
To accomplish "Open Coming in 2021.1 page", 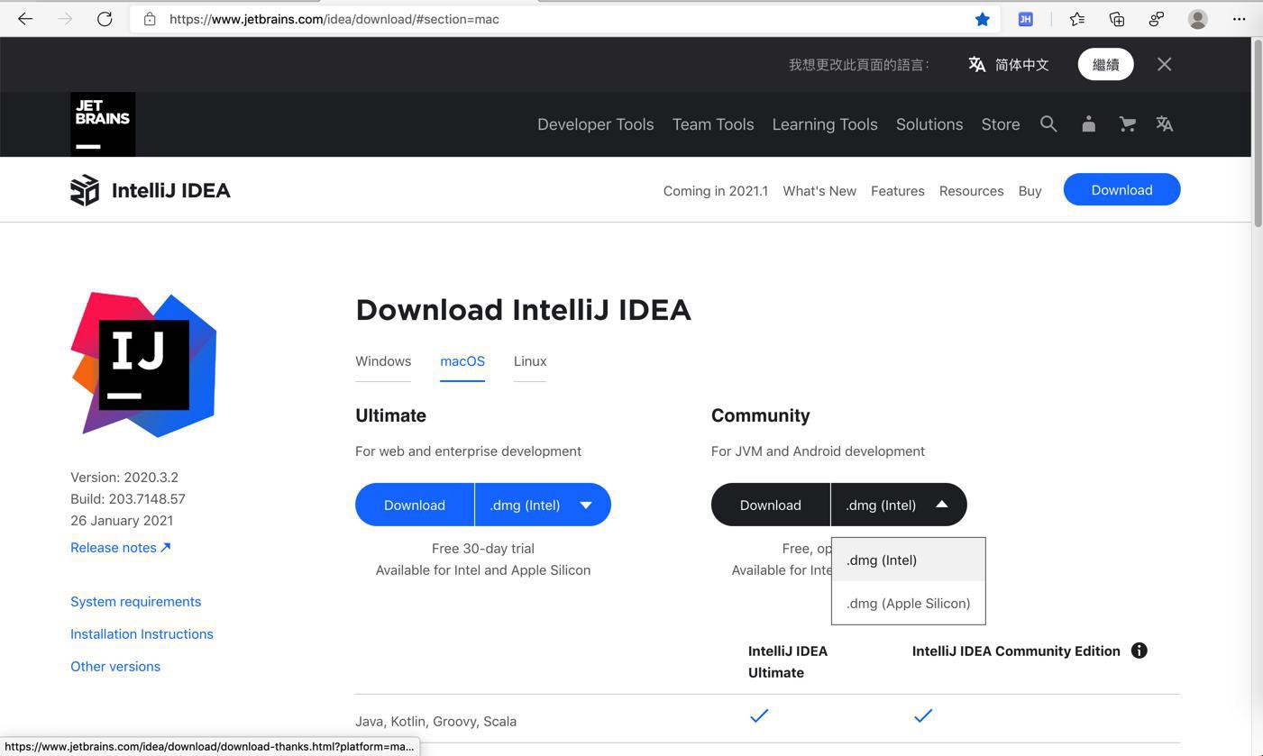I will [716, 191].
